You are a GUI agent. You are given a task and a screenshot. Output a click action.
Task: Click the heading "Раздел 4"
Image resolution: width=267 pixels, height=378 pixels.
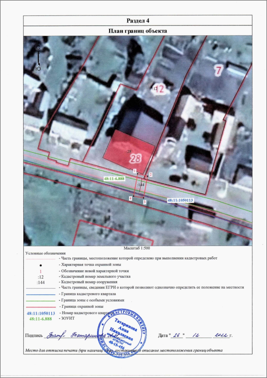pyautogui.click(x=138, y=21)
